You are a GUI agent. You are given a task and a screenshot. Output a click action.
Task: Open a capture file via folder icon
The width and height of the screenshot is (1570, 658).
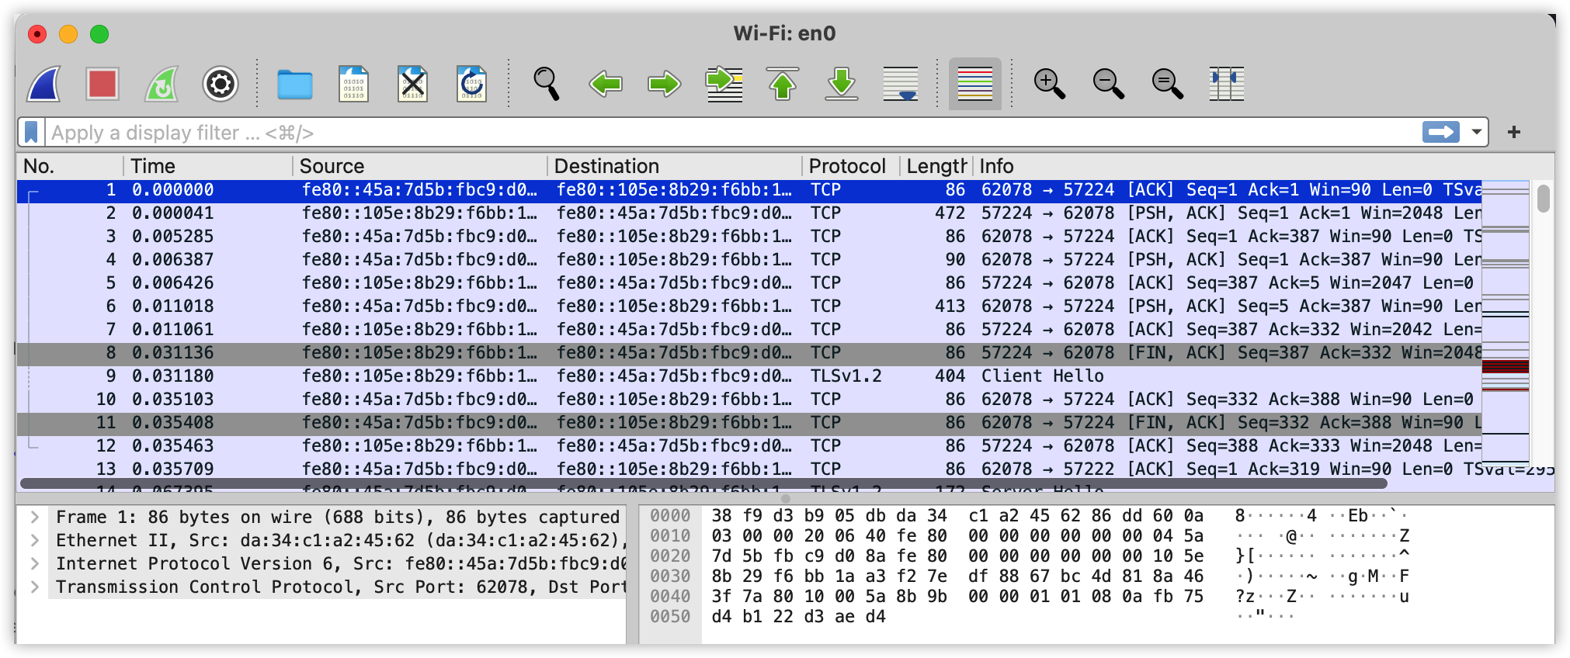click(295, 84)
